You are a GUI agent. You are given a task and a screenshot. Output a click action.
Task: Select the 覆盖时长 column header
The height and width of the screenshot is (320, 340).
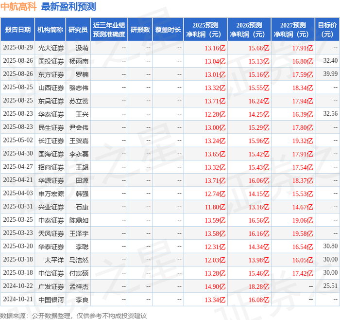[x=168, y=30]
